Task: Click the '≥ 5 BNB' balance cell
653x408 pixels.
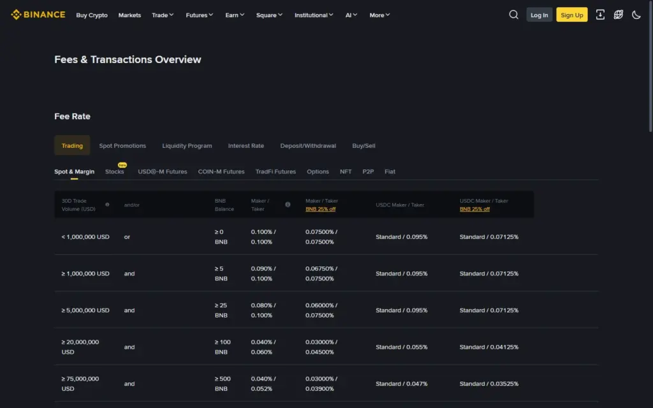Action: pyautogui.click(x=221, y=273)
